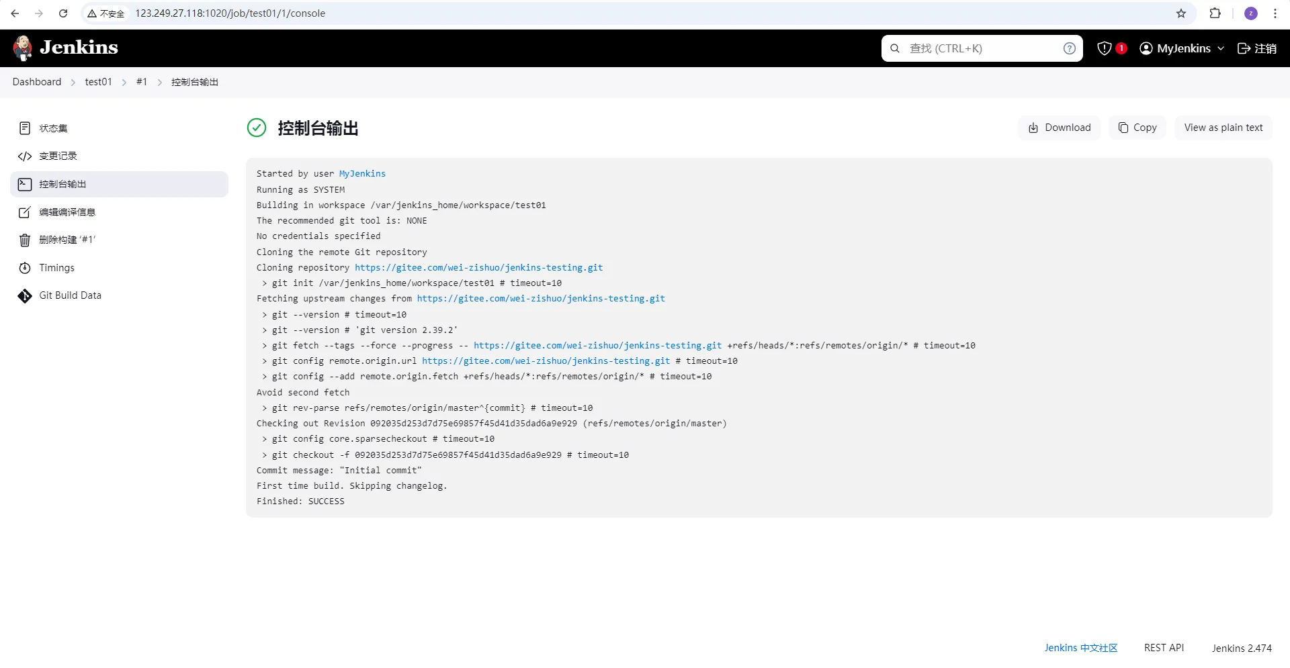1290x668 pixels.
Task: Select 控制台输出 in the sidebar
Action: pyautogui.click(x=120, y=184)
